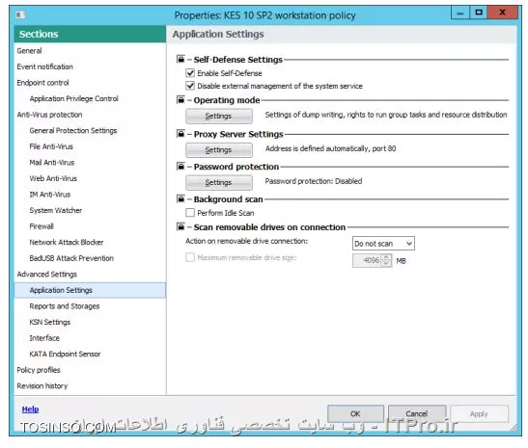Open Firewall section
This screenshot has height=448, width=528.
point(90,226)
